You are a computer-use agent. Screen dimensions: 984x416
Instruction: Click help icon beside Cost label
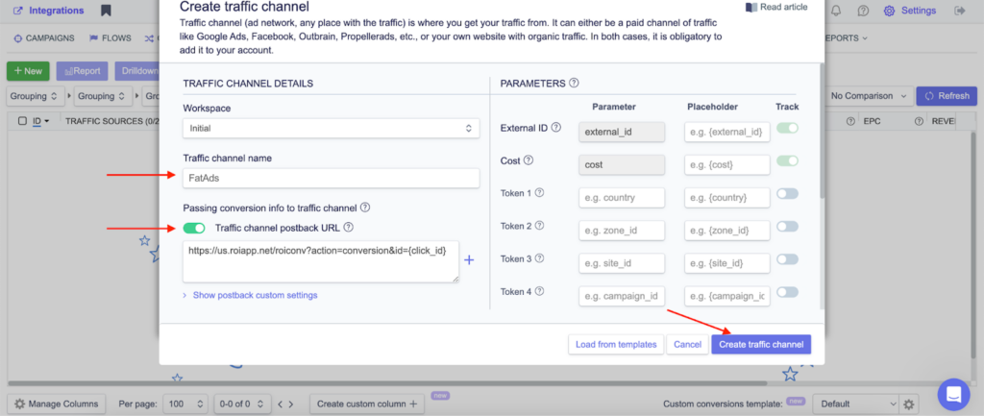point(529,161)
